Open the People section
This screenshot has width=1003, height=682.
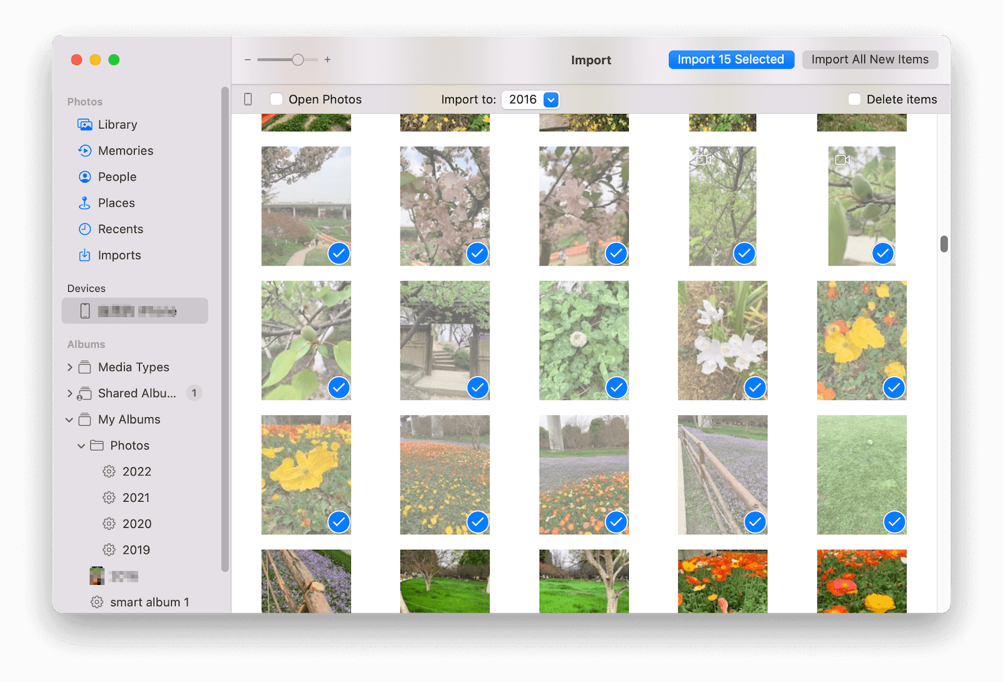[117, 177]
